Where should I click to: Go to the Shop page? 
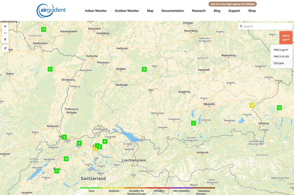252,11
